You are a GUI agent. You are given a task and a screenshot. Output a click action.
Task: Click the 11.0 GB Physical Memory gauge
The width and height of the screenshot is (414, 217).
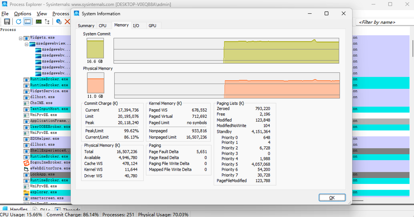click(x=95, y=83)
